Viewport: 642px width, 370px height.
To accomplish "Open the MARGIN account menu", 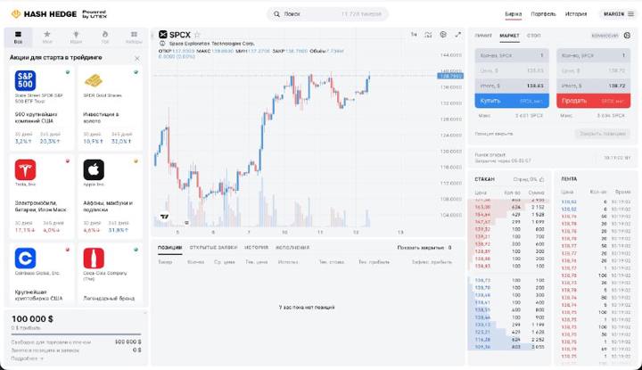I will (x=618, y=14).
